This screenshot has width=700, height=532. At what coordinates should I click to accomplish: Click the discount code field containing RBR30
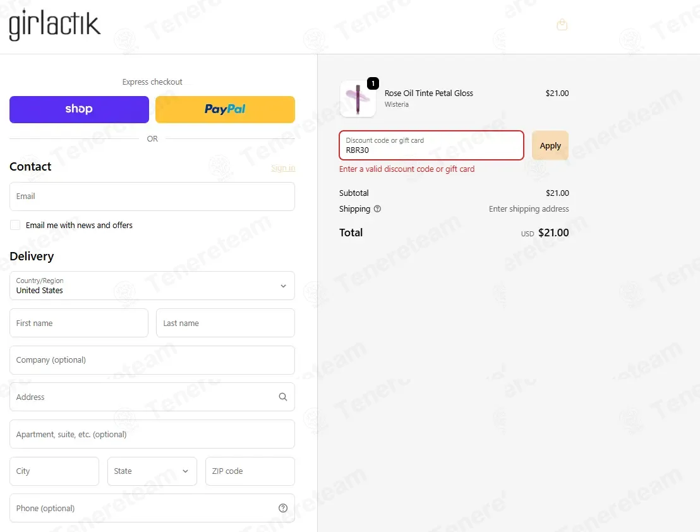coord(431,145)
